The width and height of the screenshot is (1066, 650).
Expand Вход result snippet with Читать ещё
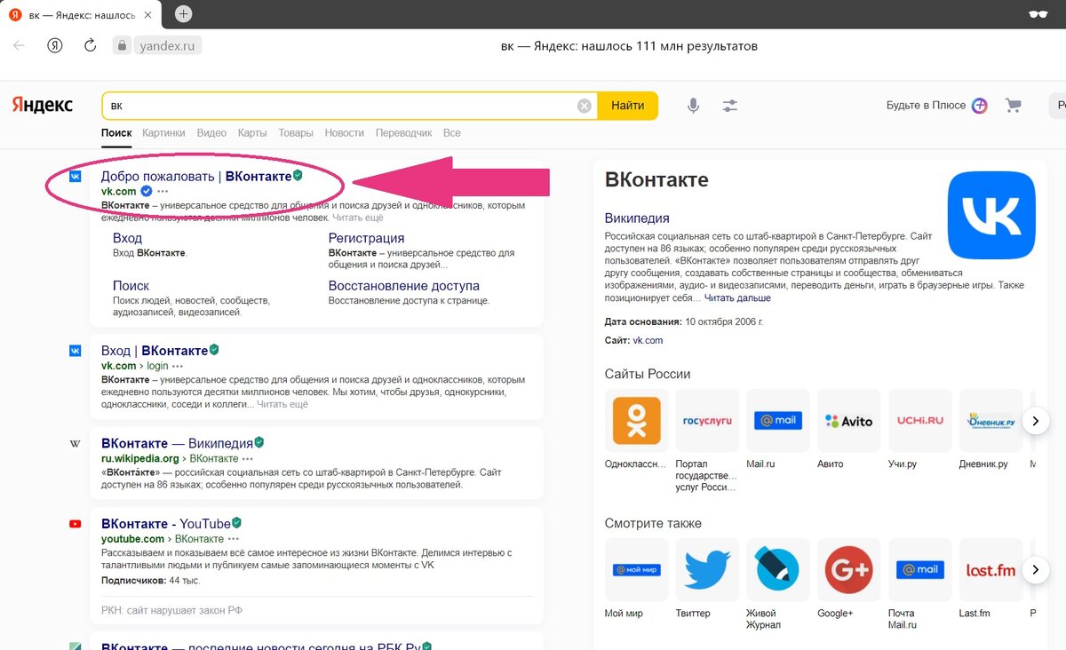282,404
